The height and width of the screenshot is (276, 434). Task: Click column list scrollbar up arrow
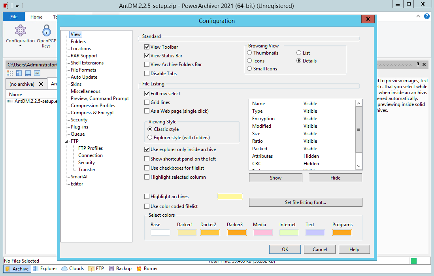point(359,103)
